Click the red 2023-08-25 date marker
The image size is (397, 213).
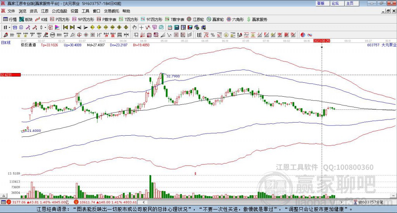coord(322,41)
